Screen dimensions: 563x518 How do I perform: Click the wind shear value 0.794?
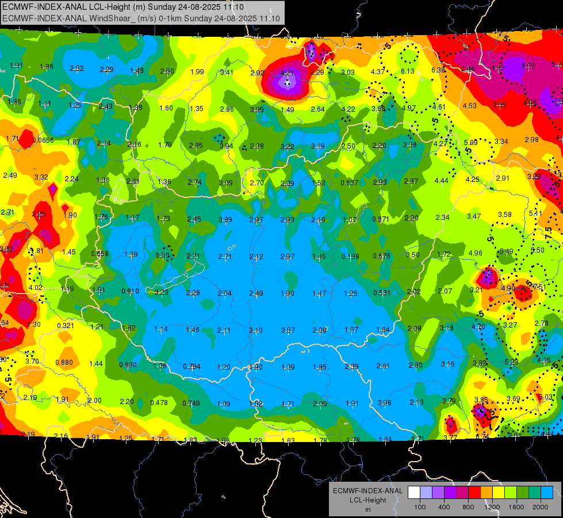point(192,366)
